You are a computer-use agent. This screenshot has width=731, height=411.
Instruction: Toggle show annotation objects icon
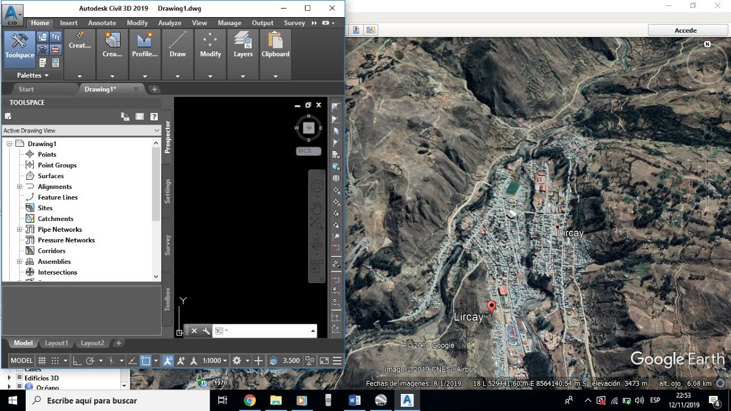click(168, 361)
